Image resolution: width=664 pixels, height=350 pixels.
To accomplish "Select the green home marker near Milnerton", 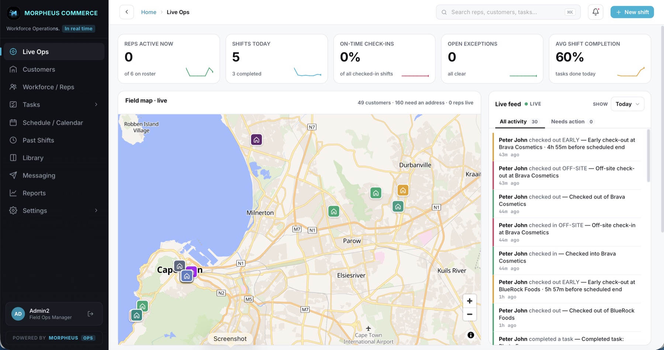I will 334,211.
